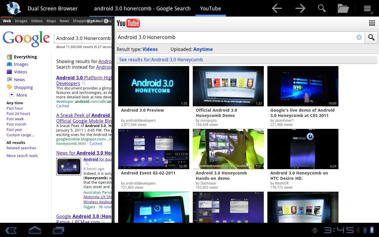
Task: Click the Past 24 hours filter link
Action: [x=18, y=113]
